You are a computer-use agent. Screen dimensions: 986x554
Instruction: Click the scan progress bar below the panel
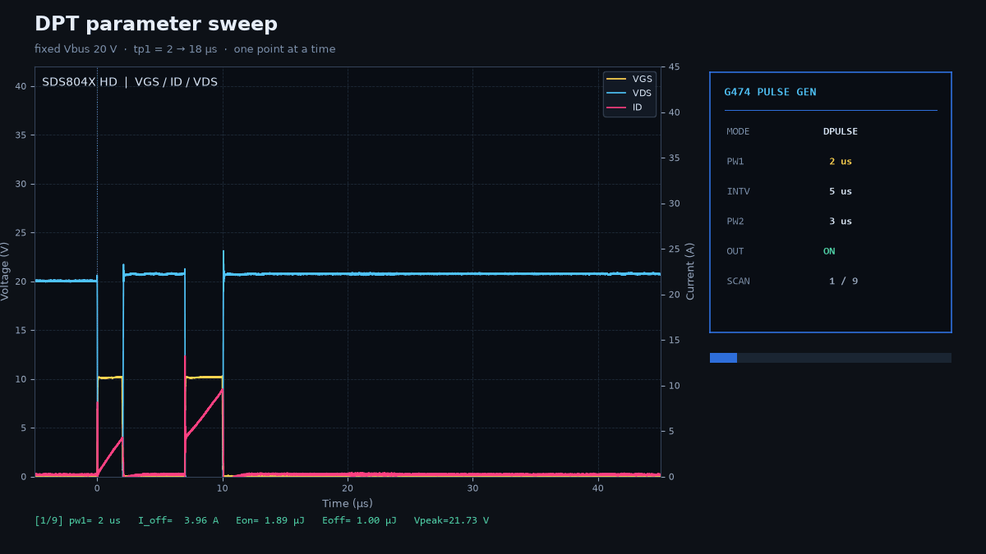(831, 358)
